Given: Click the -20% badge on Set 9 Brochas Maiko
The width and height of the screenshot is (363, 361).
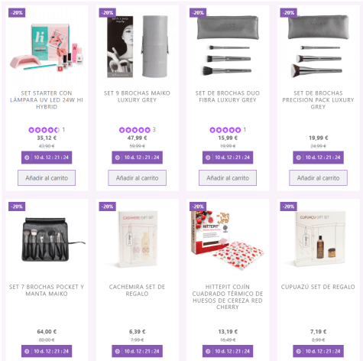Looking at the screenshot, I should point(108,13).
